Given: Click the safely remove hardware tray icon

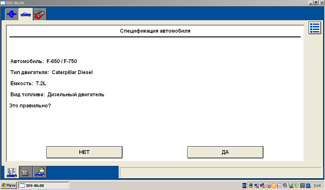Looking at the screenshot, I should [x=291, y=186].
